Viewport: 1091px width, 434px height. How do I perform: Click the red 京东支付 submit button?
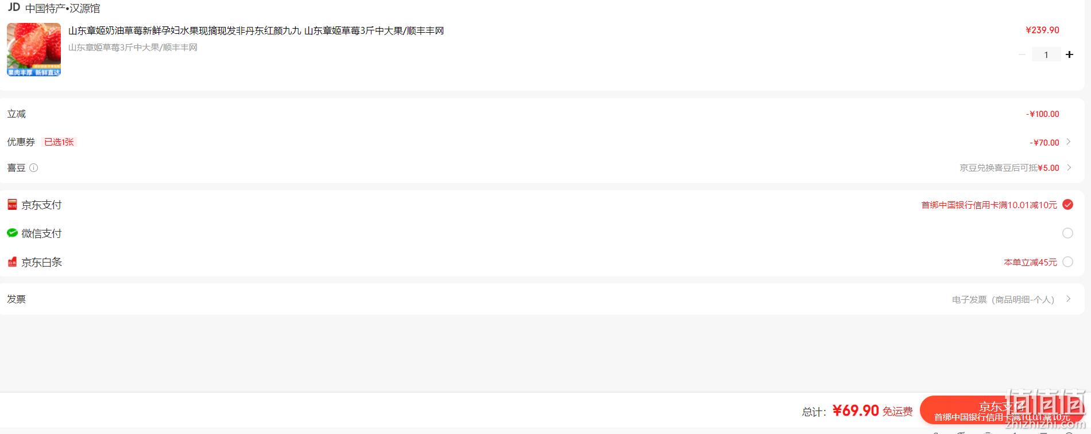click(1002, 411)
